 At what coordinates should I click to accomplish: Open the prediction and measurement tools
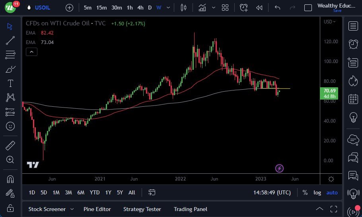coord(10,112)
